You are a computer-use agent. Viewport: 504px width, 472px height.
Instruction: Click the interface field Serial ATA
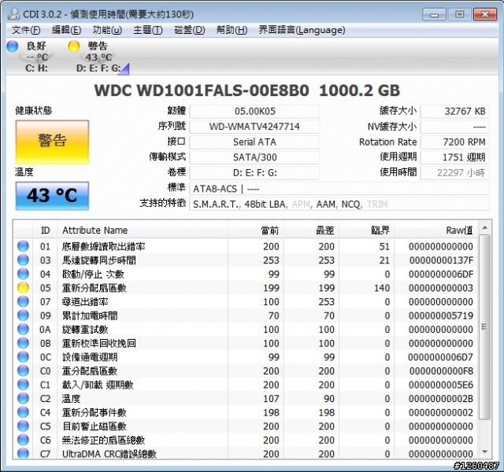click(x=254, y=142)
